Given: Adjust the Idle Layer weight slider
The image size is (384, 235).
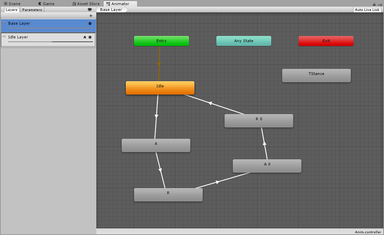Looking at the screenshot, I should 52,42.
